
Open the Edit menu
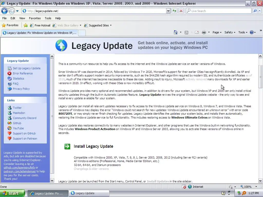(x=13, y=18)
